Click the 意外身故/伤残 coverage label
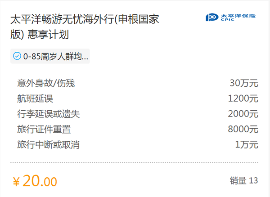270x197 pixels. [x=46, y=83]
